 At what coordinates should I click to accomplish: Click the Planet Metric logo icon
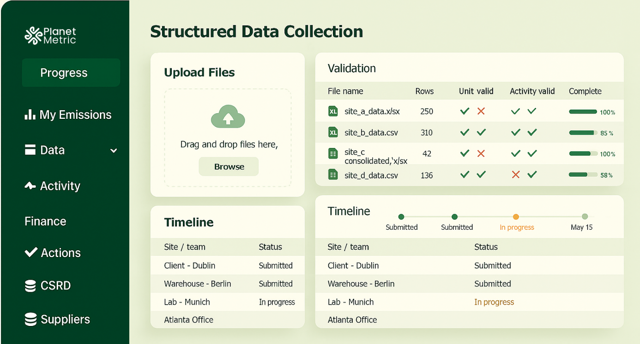click(x=33, y=36)
